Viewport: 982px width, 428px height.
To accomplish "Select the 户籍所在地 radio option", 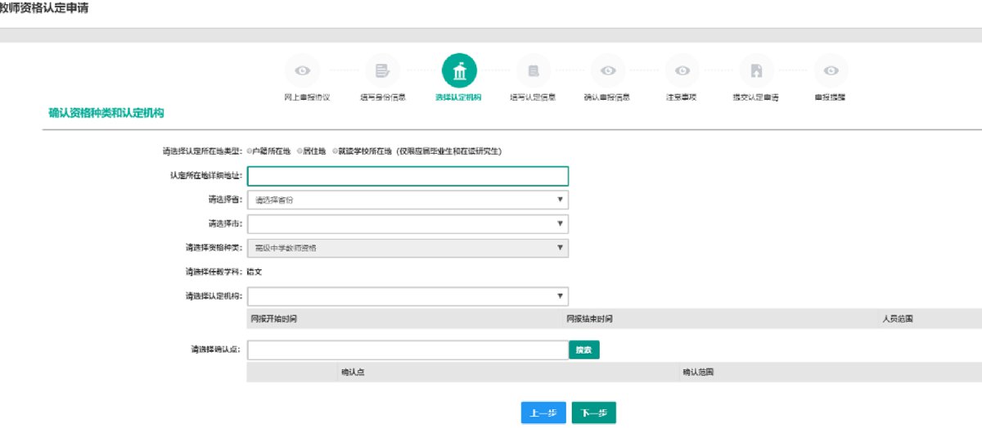I will tap(250, 151).
